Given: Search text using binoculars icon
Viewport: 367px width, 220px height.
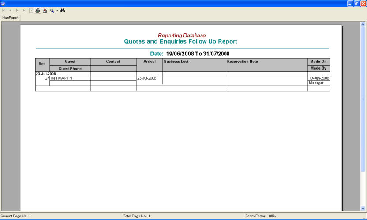Looking at the screenshot, I should 63,11.
